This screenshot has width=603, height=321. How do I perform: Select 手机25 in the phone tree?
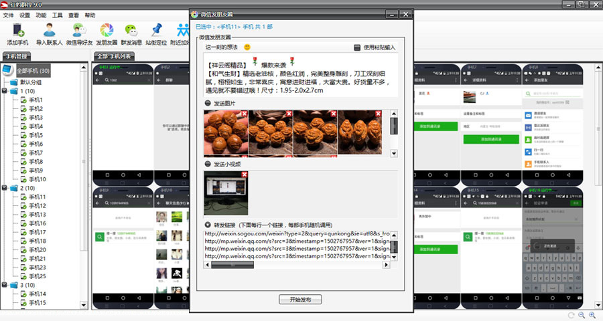pos(38,276)
